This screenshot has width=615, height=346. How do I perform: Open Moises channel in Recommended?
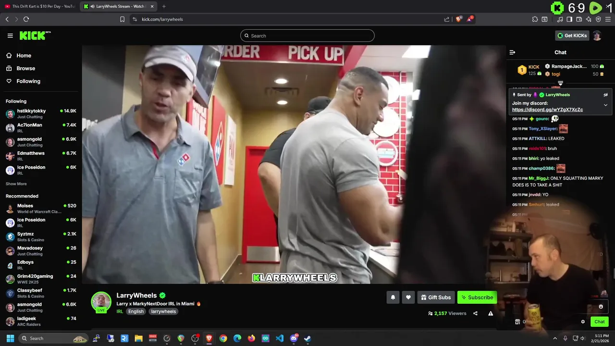tap(41, 208)
